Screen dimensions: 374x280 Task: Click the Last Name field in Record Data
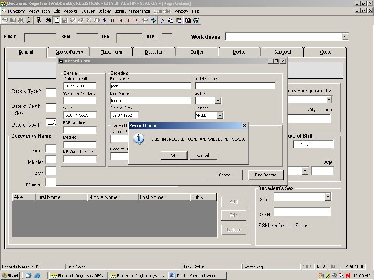point(151,101)
